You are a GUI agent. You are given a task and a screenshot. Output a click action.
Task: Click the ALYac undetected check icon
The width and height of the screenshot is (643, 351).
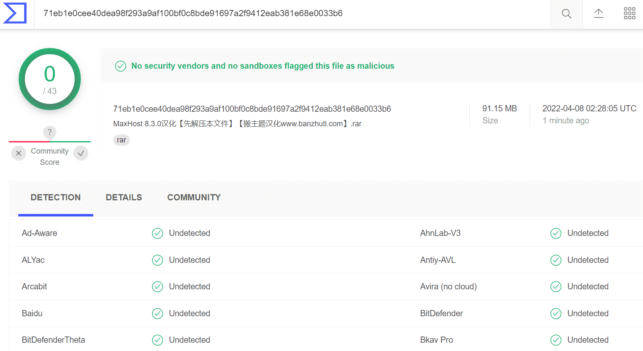pyautogui.click(x=158, y=260)
